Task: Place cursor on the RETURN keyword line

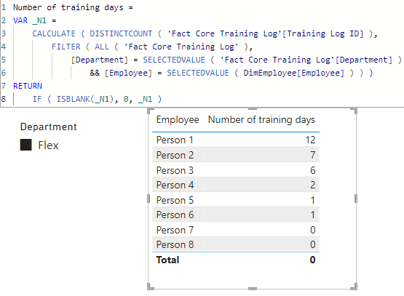Action: point(28,86)
